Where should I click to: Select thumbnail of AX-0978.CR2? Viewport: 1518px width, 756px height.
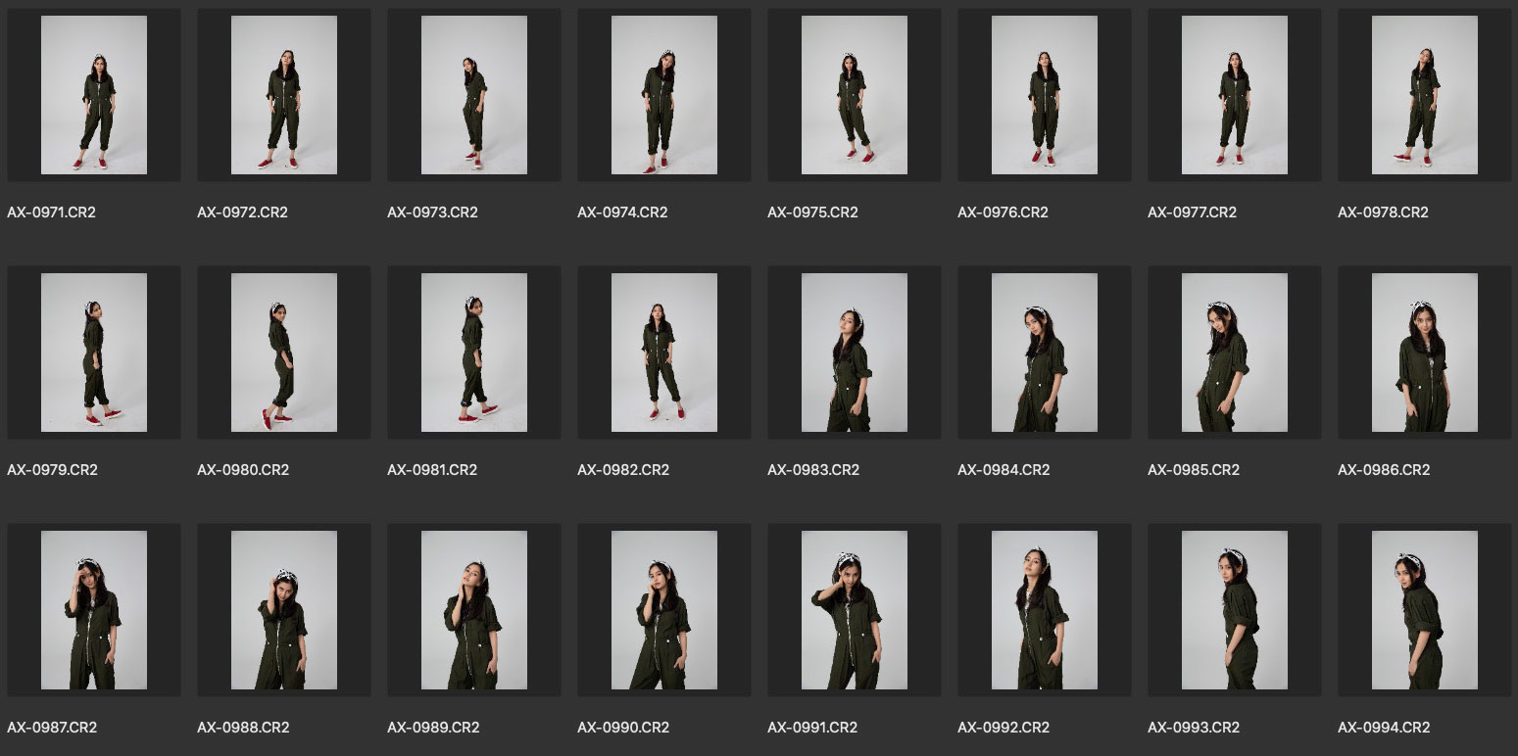click(x=1425, y=95)
